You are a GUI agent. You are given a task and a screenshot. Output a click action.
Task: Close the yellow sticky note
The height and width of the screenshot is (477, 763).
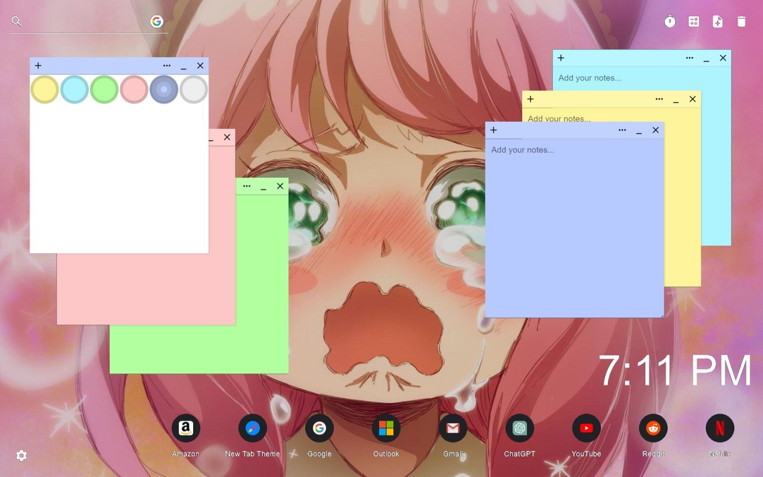pos(693,99)
